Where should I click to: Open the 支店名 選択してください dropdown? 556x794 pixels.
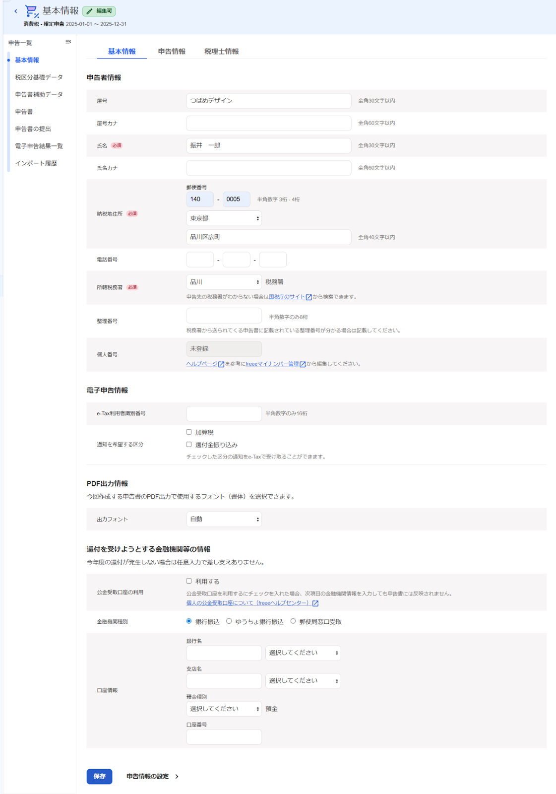pos(303,681)
